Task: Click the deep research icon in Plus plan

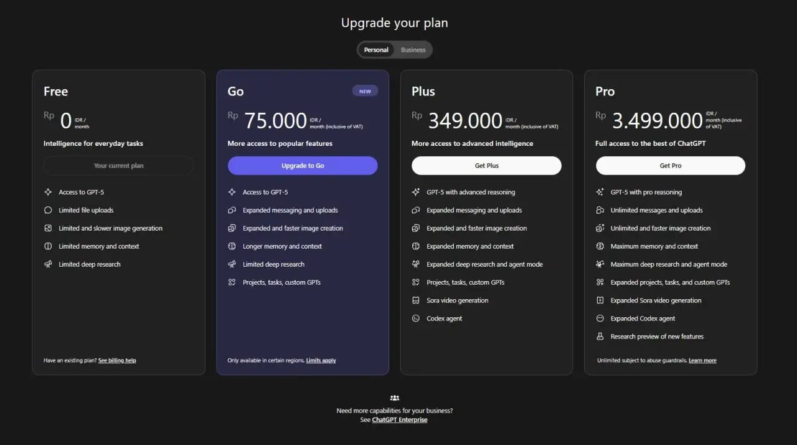Action: (415, 264)
